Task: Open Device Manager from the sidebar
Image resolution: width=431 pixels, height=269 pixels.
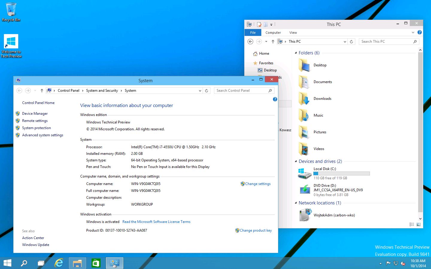Action: 35,114
